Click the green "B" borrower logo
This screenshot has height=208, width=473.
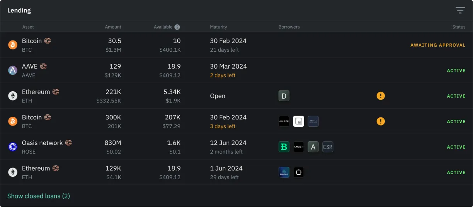pos(284,147)
